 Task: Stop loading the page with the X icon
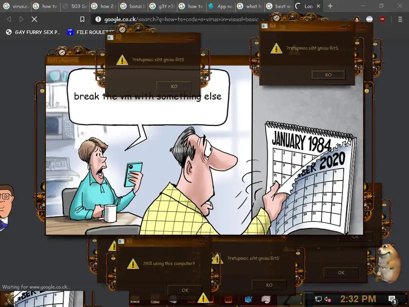click(34, 19)
